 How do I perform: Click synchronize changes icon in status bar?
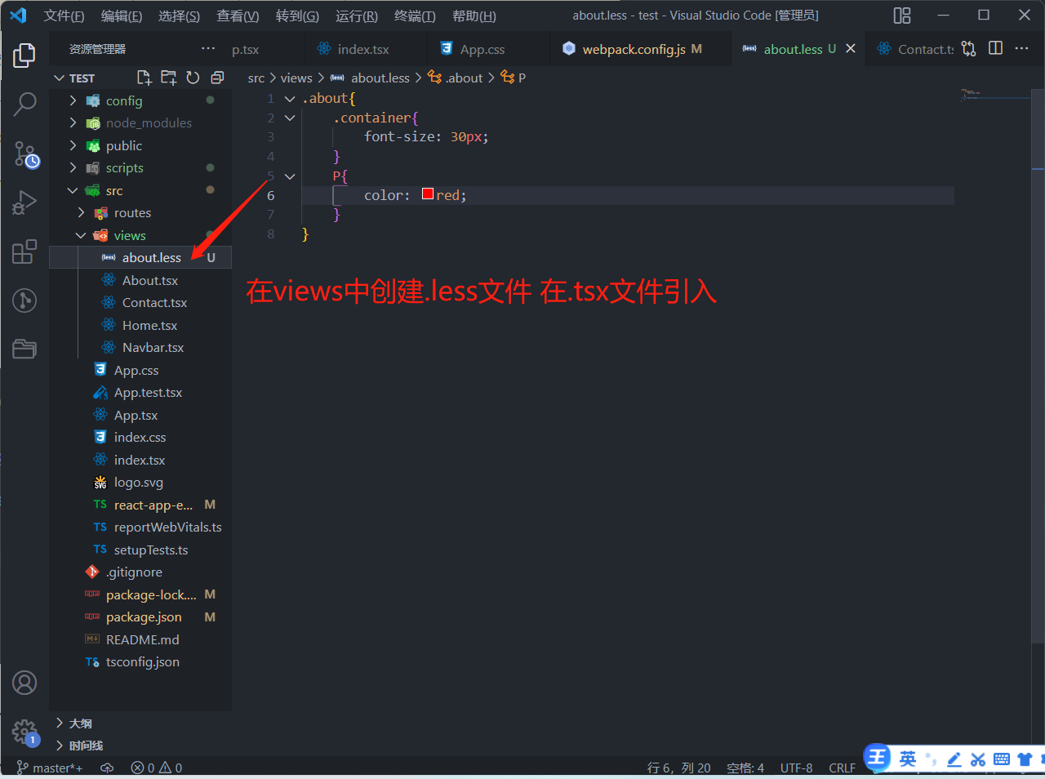pyautogui.click(x=106, y=768)
